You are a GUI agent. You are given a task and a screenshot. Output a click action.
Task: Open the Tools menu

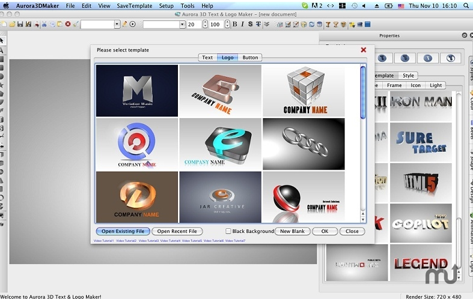[188, 6]
